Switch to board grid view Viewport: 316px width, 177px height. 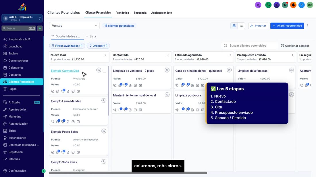pyautogui.click(x=234, y=26)
